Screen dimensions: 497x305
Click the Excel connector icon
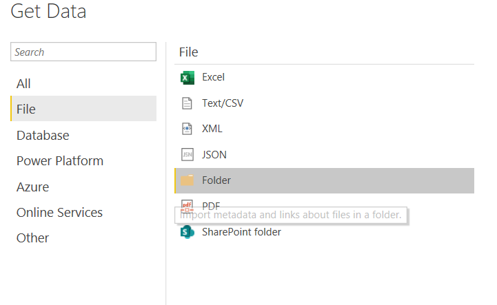click(x=187, y=78)
